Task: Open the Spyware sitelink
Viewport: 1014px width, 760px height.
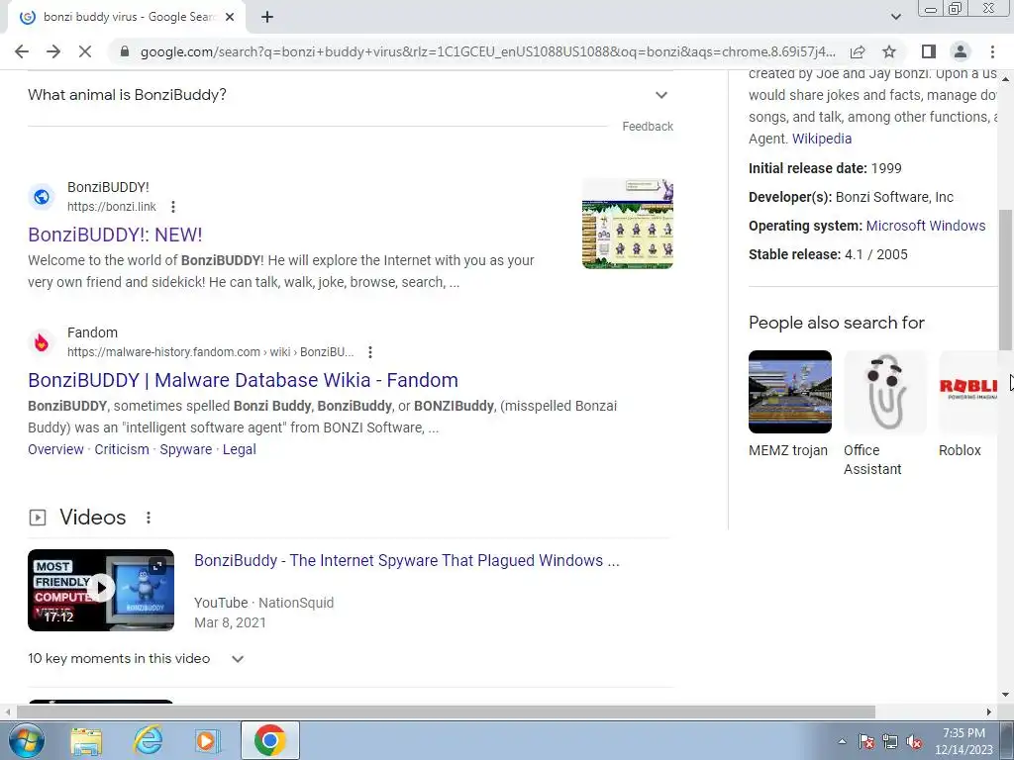Action: pyautogui.click(x=185, y=449)
